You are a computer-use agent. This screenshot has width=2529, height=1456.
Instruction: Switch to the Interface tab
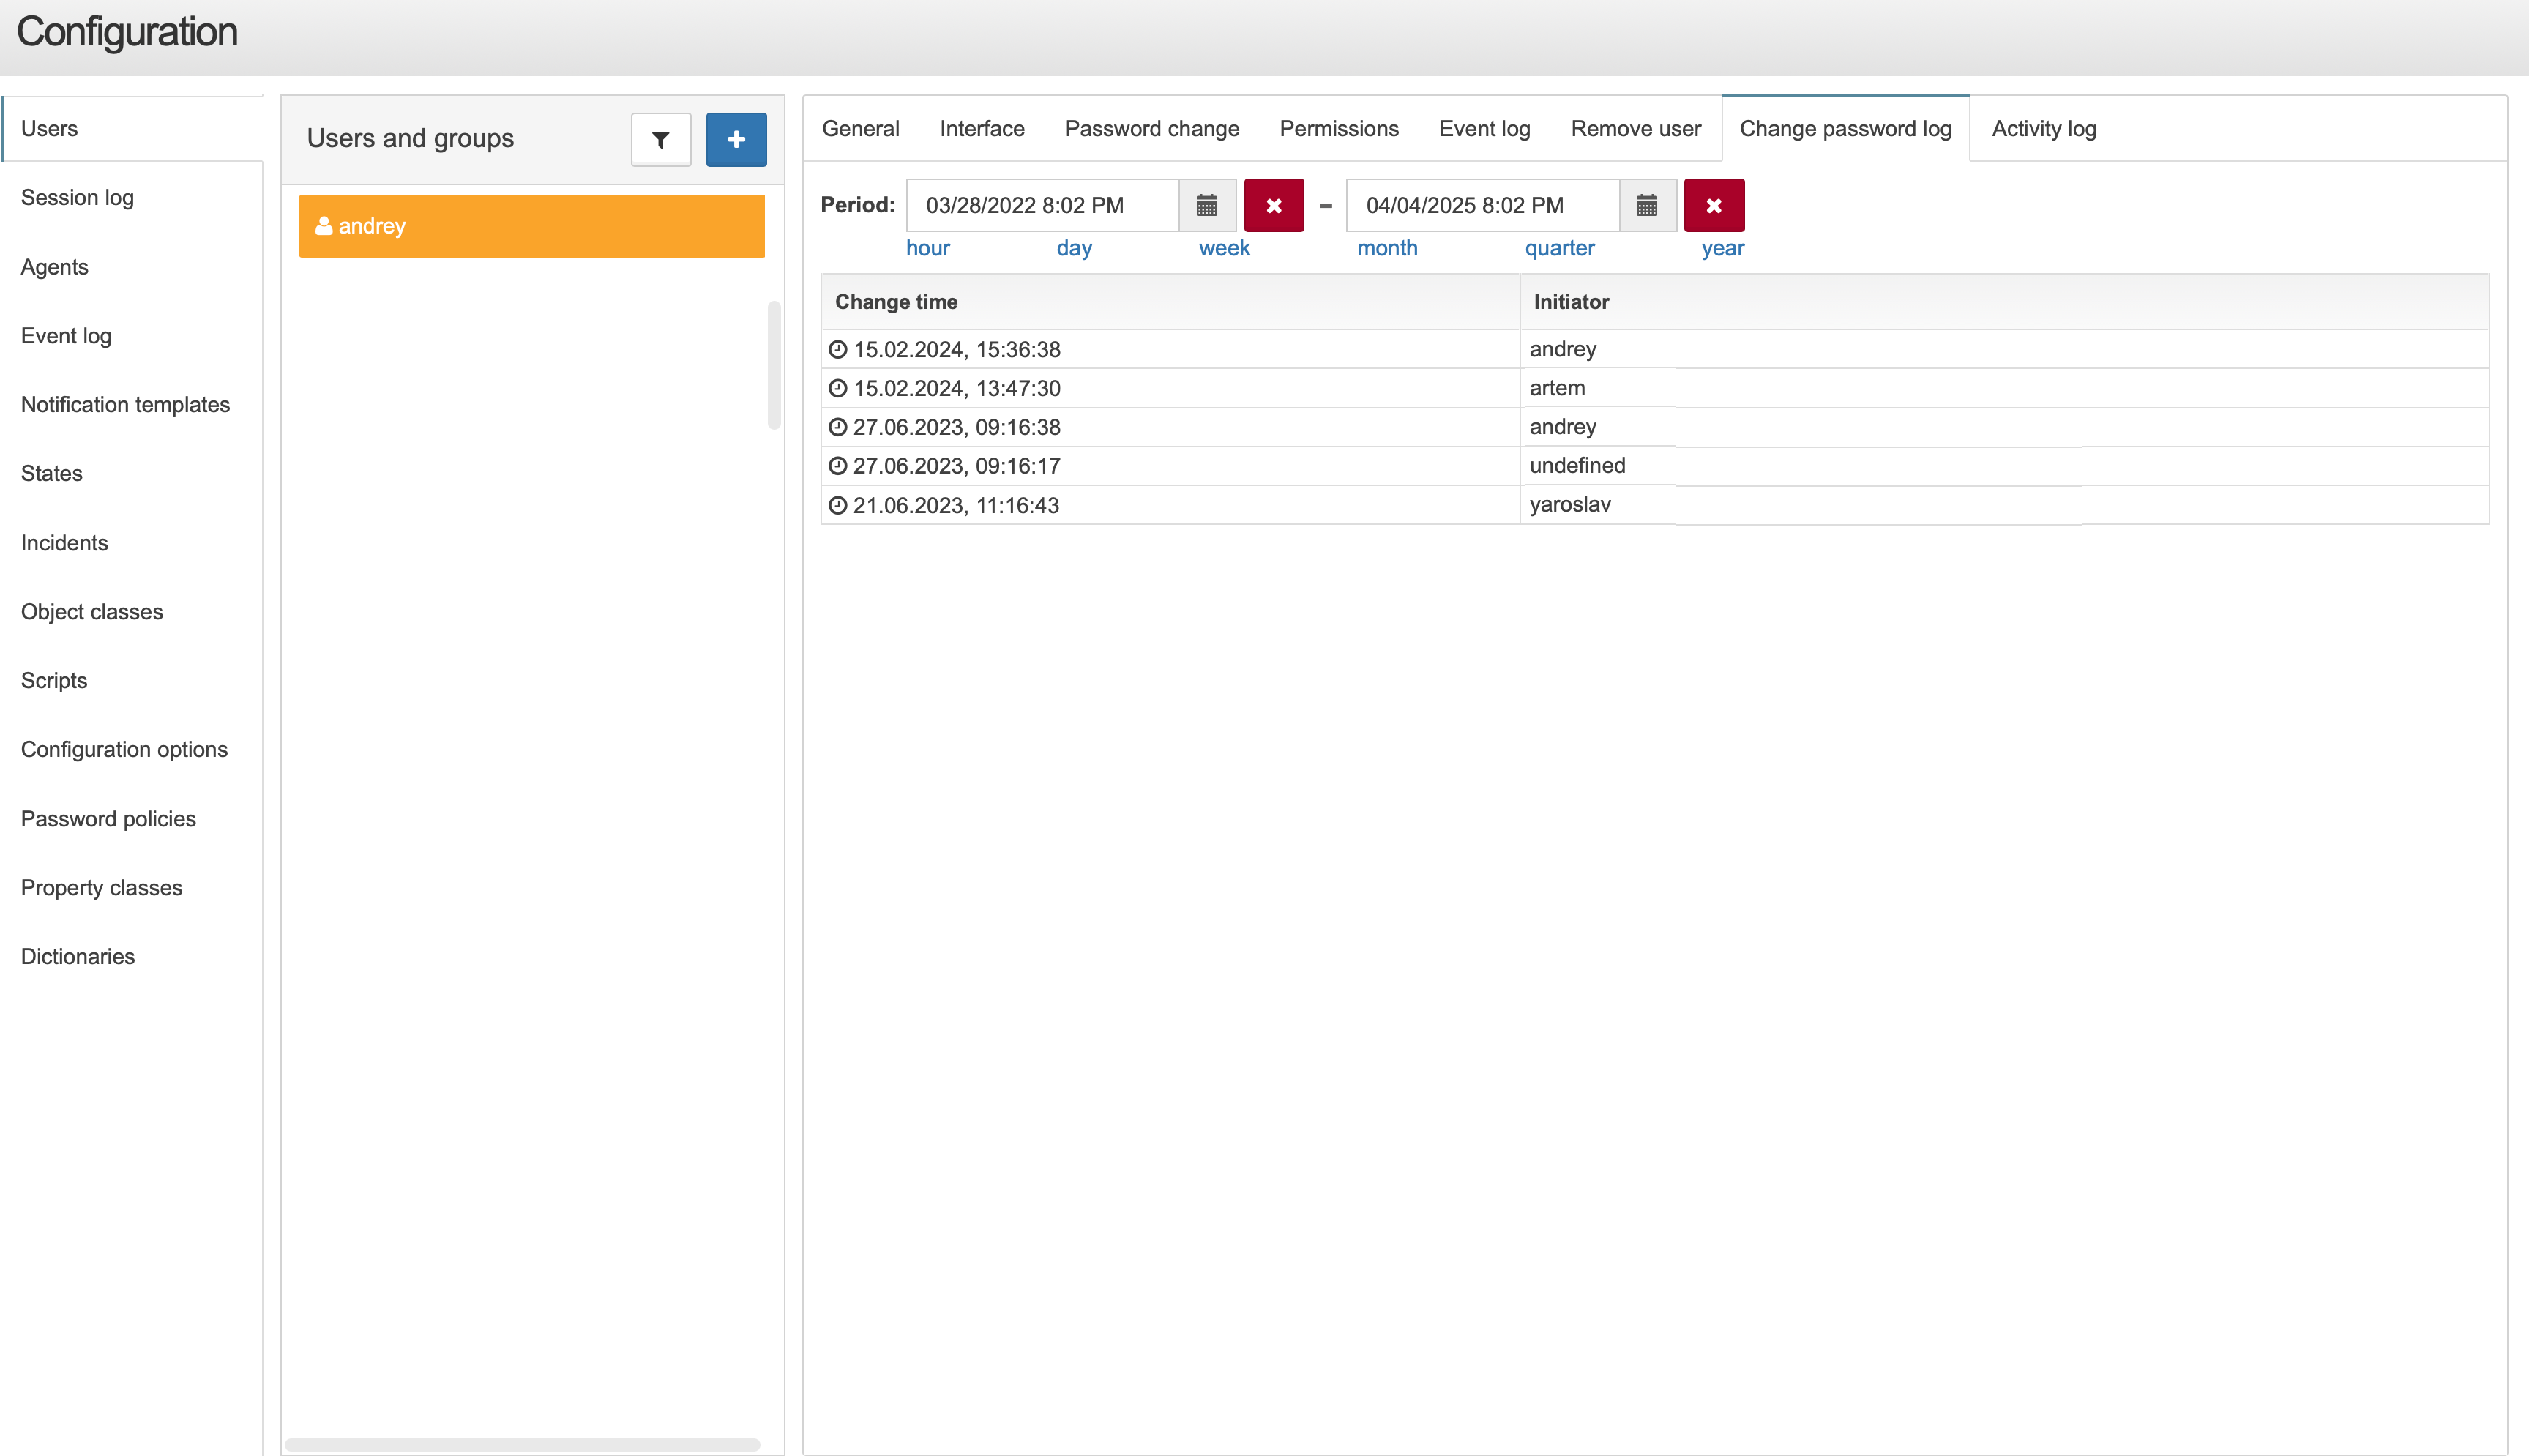click(982, 129)
